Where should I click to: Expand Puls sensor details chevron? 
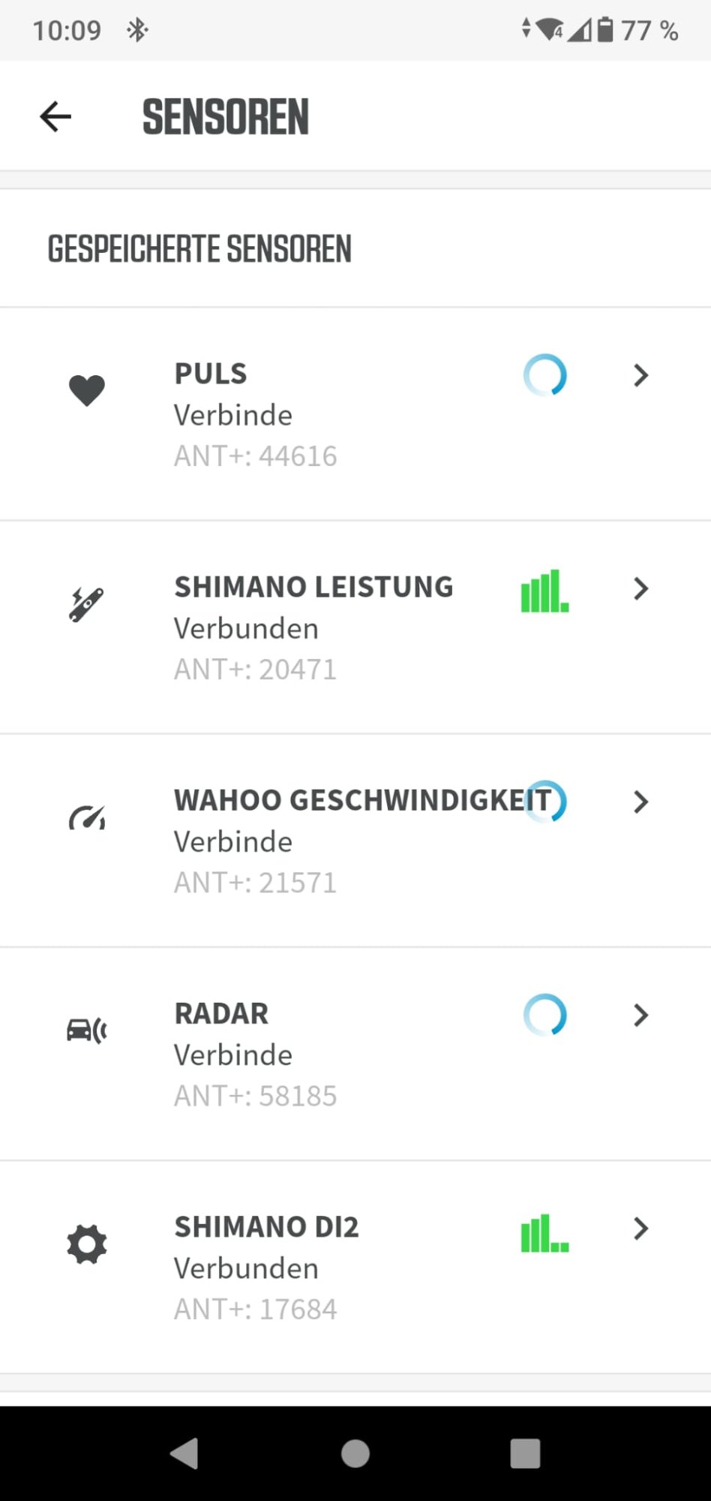(x=640, y=375)
